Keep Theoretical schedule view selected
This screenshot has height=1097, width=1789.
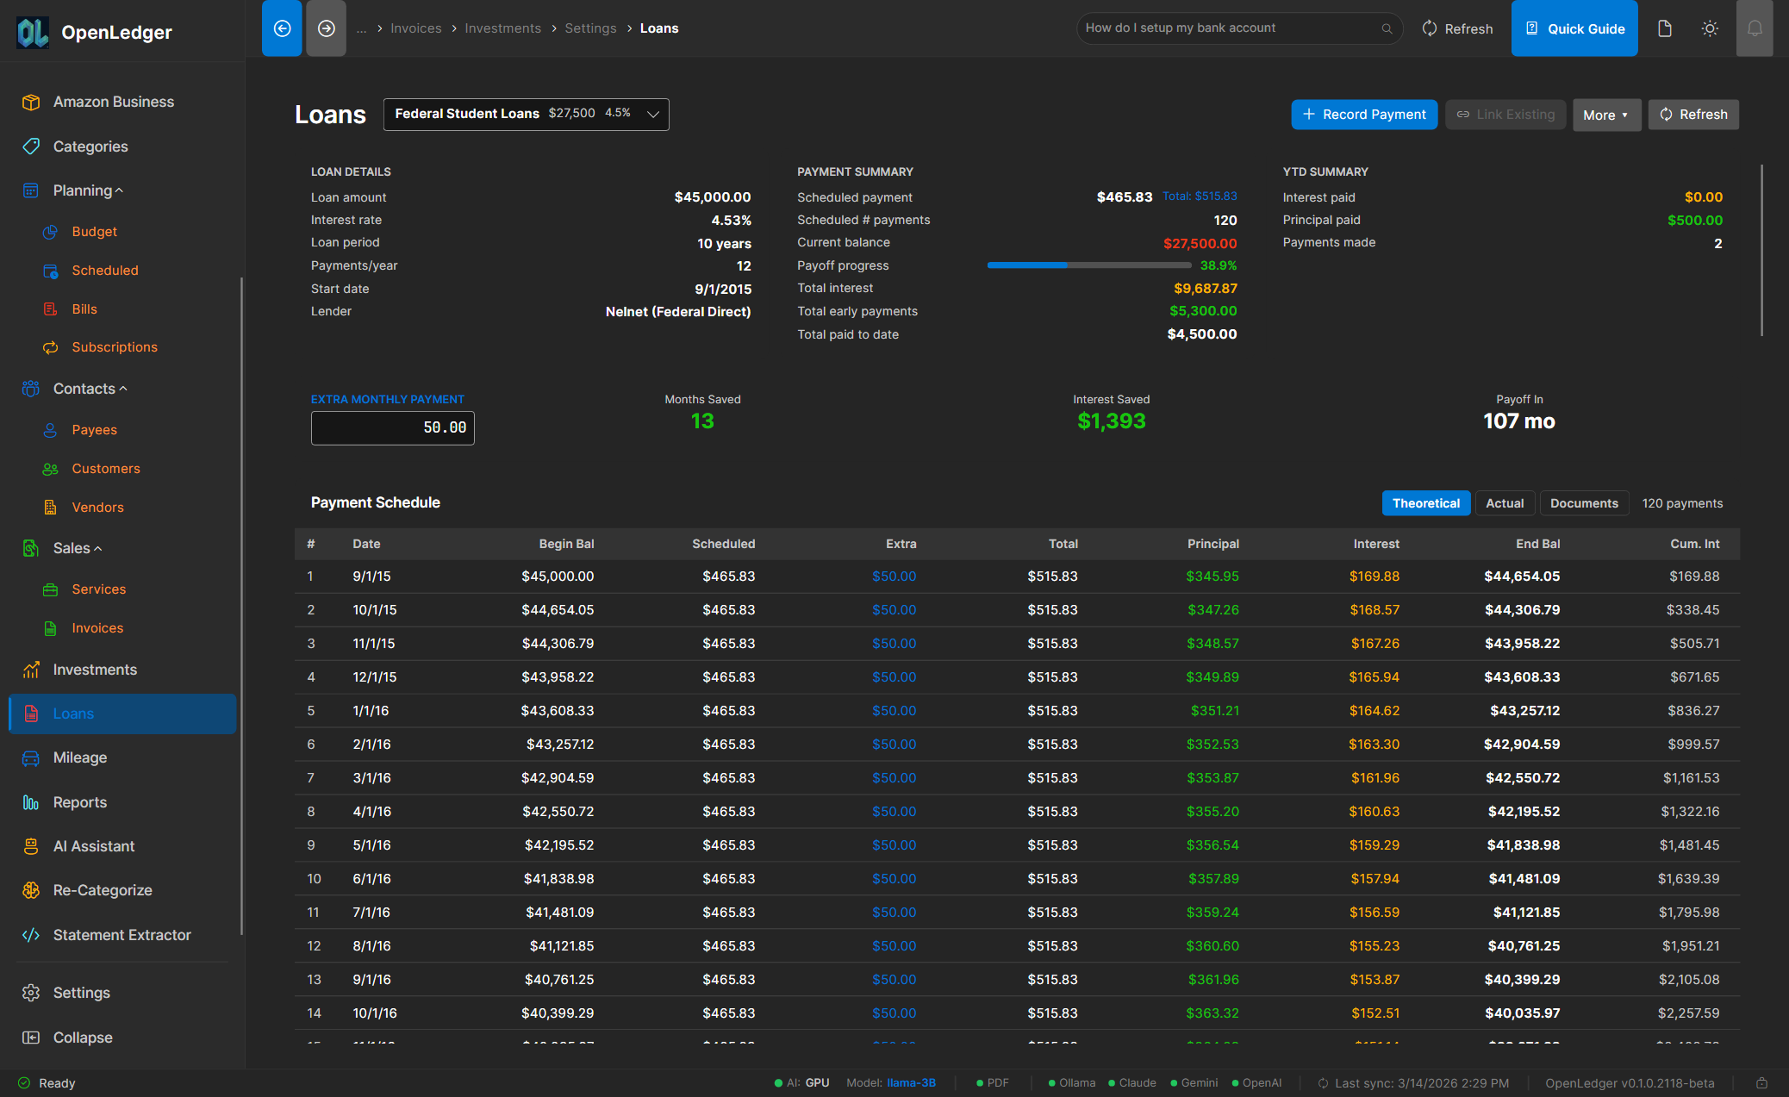point(1425,502)
